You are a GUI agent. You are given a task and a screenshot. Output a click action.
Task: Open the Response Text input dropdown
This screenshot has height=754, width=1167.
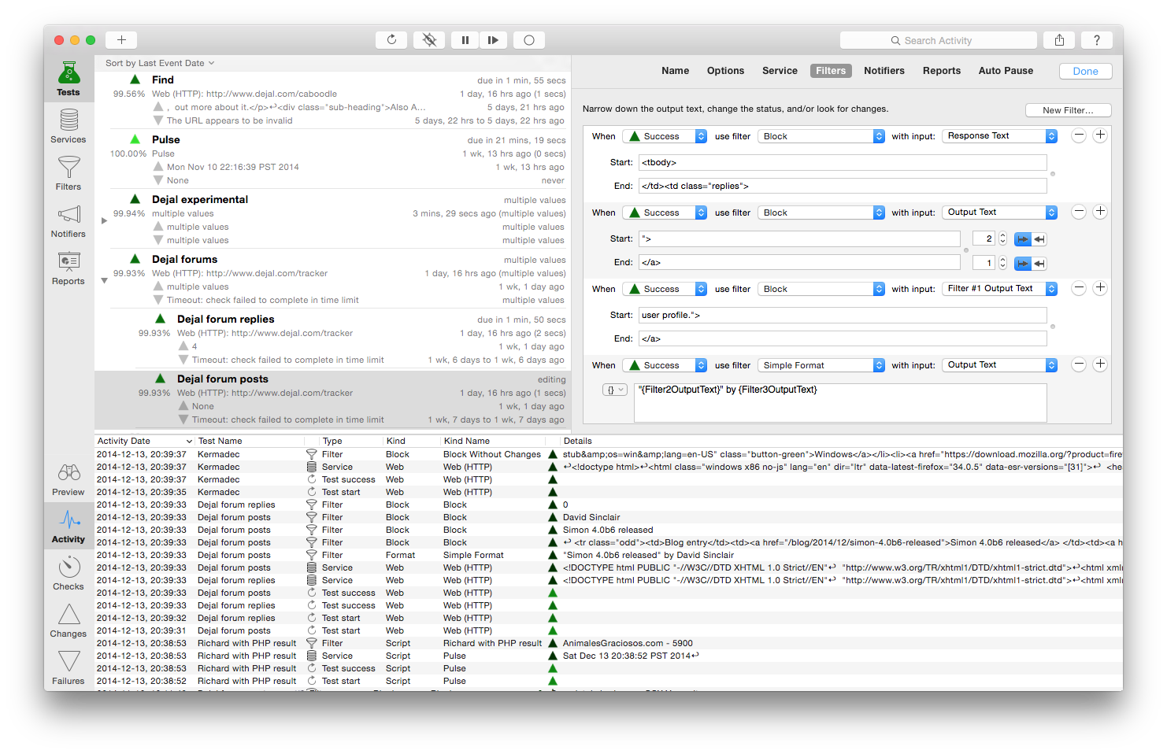pyautogui.click(x=999, y=136)
